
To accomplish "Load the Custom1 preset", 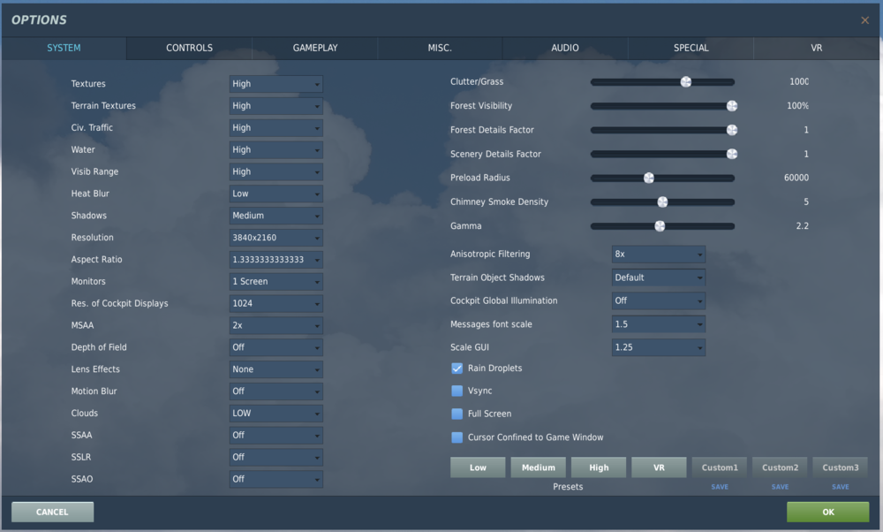I will [x=720, y=467].
